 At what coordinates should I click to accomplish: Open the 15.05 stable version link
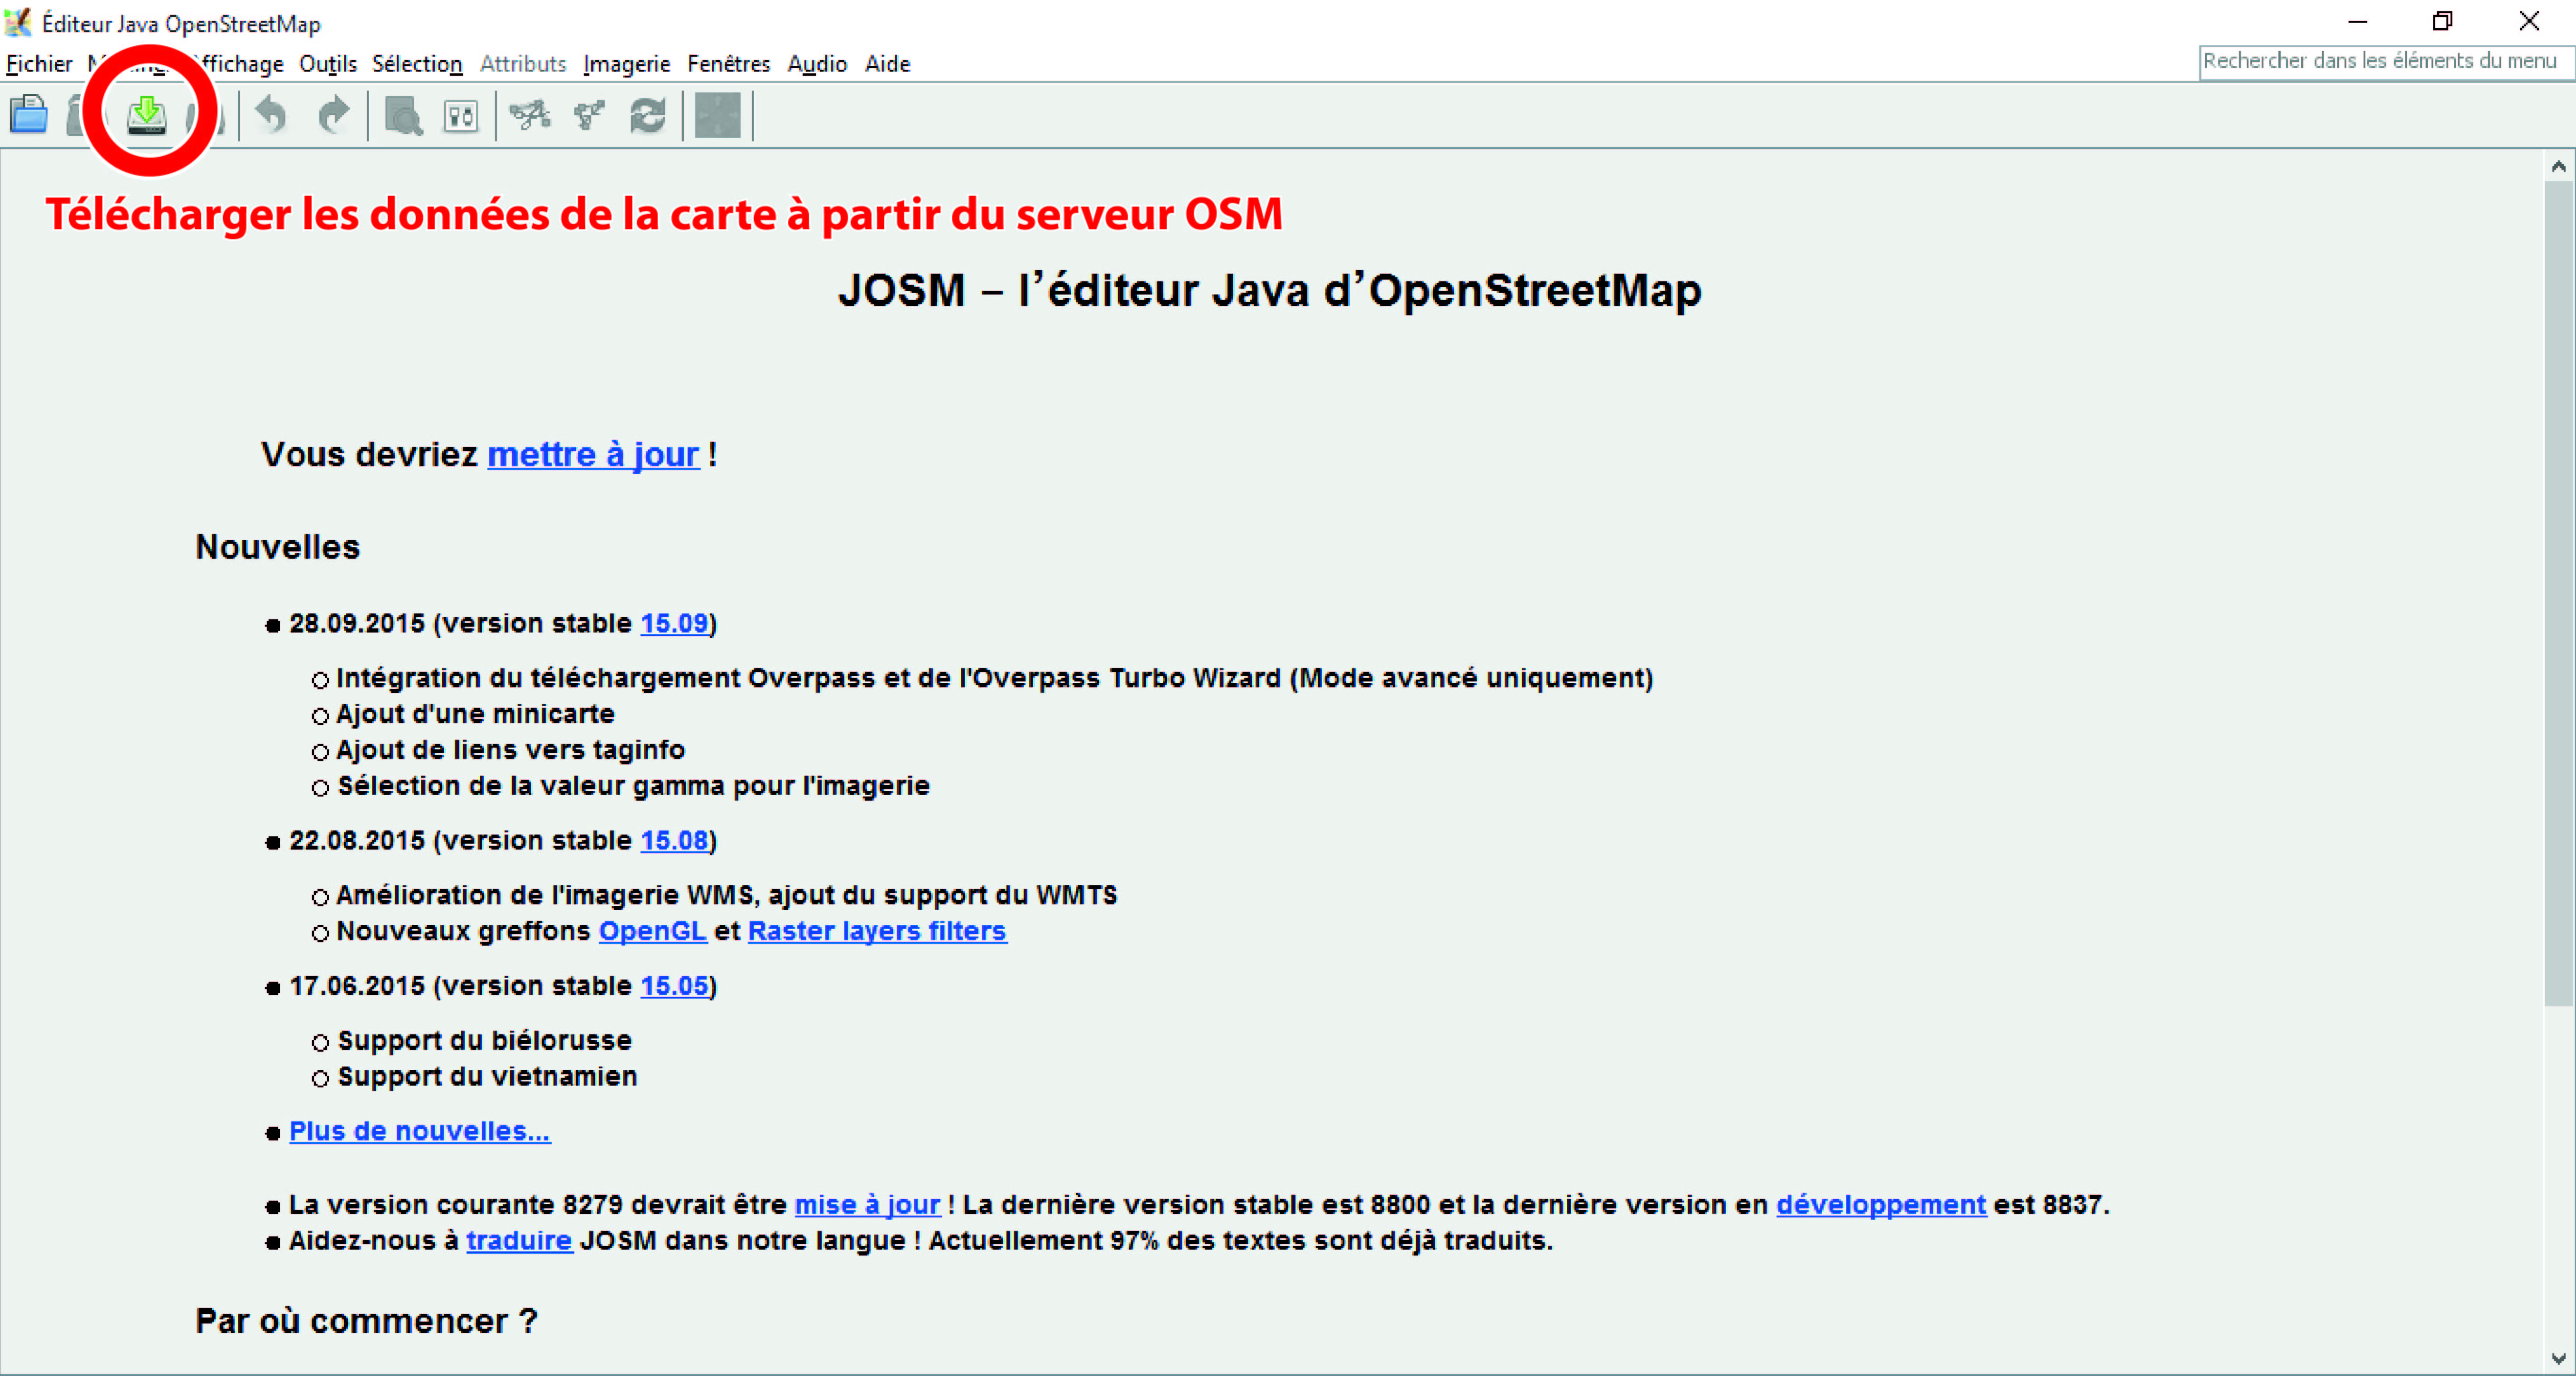(674, 986)
